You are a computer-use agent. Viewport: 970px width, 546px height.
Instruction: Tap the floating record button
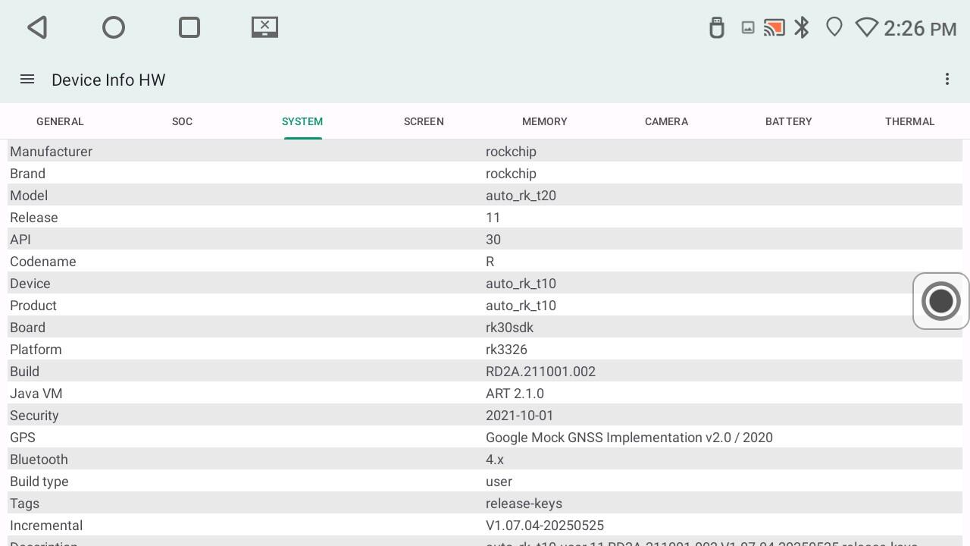tap(940, 301)
